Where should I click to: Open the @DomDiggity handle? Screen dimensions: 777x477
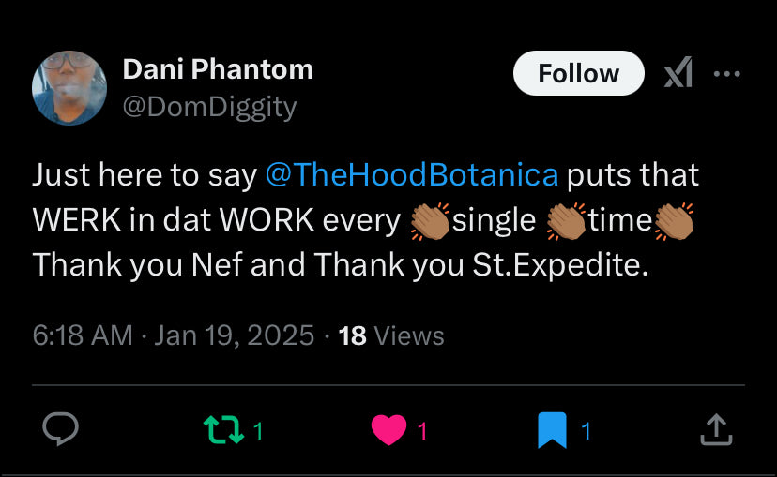click(x=209, y=108)
